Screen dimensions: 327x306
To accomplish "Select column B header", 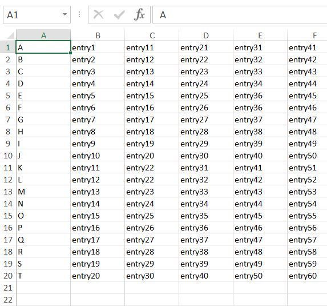I will [x=98, y=35].
